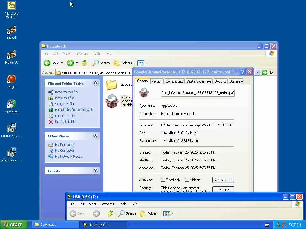Switch to USB-DISK (F:) taskbar button
The height and width of the screenshot is (229, 306).
[x=103, y=225]
